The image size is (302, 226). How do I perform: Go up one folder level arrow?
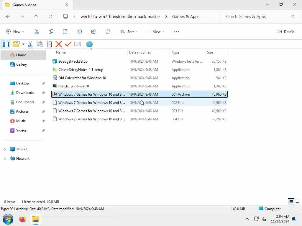point(36,16)
